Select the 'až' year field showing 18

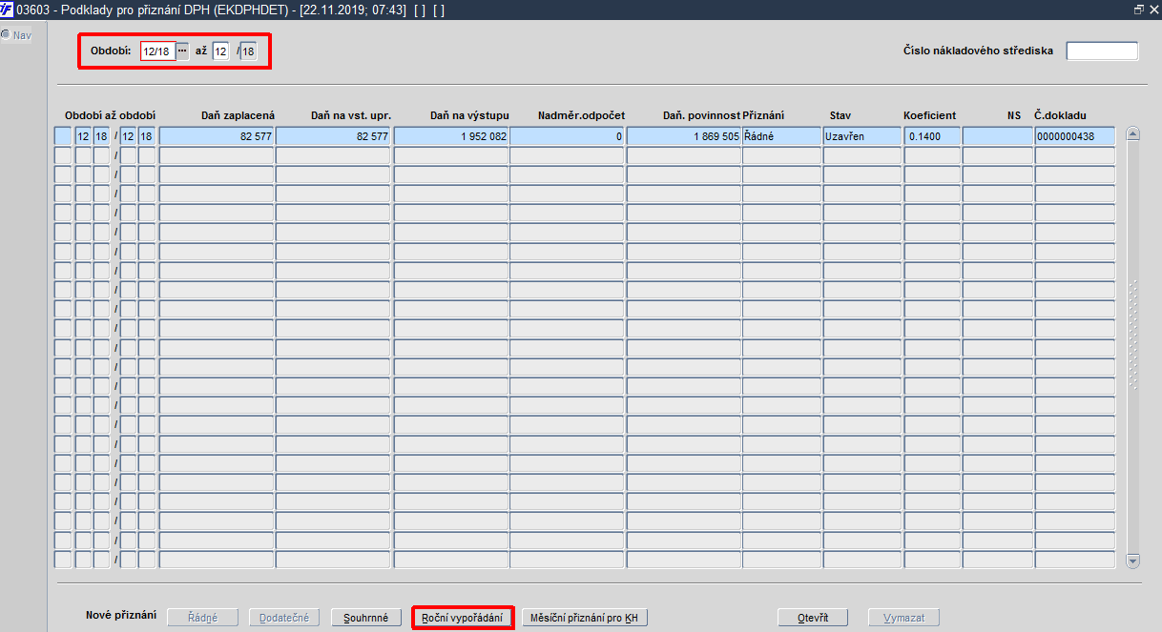[248, 51]
